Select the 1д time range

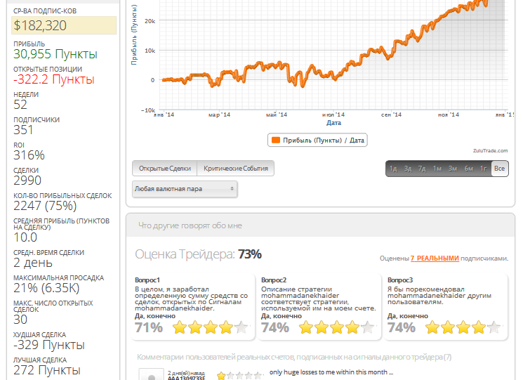pos(393,169)
